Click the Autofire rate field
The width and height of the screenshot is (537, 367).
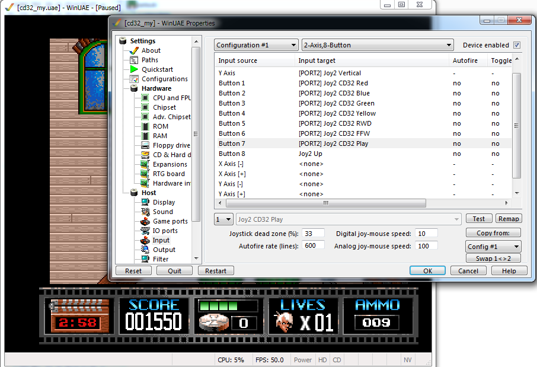pos(313,245)
